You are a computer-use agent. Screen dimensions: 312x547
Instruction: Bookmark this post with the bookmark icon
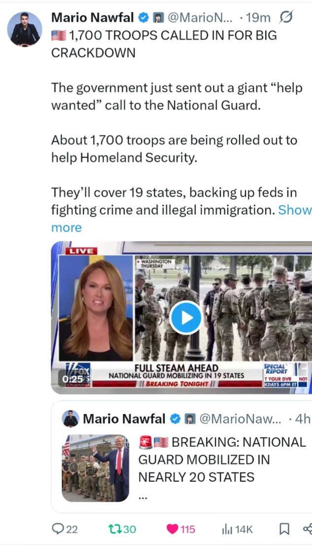[x=284, y=529]
